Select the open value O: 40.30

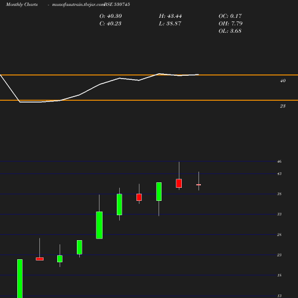point(110,16)
